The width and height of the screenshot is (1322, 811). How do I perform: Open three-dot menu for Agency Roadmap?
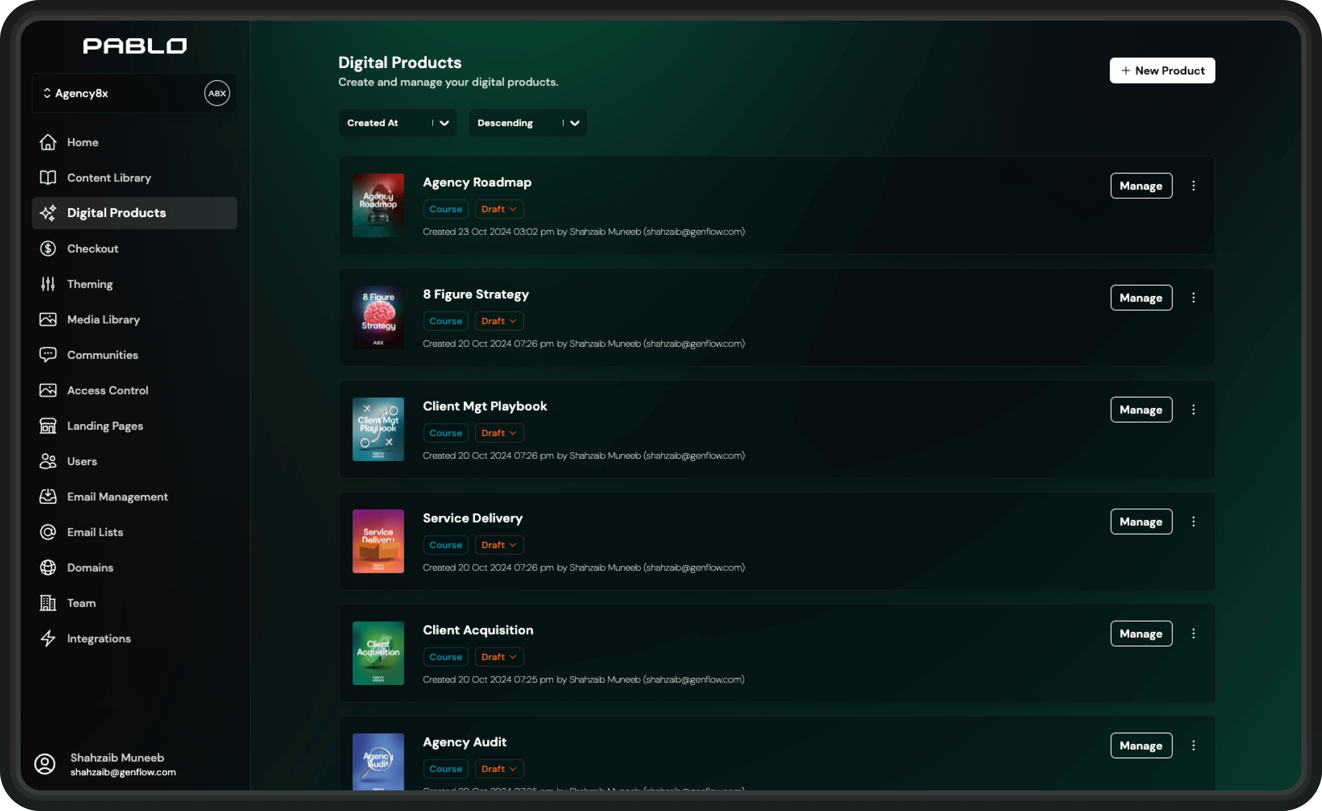[1193, 186]
